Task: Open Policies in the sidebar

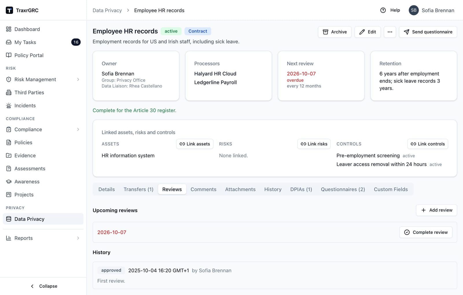Action: 43,143
